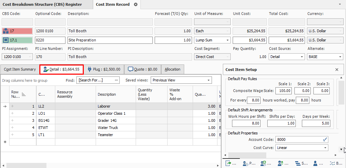Click the Account Code lookup icon beside 8000
Screen dimensions: 346x168
click(x=325, y=139)
